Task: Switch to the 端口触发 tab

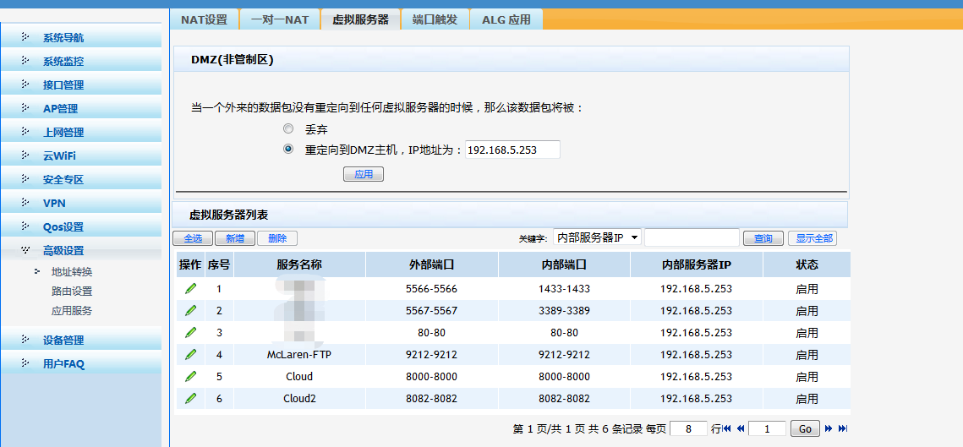Action: (x=435, y=19)
